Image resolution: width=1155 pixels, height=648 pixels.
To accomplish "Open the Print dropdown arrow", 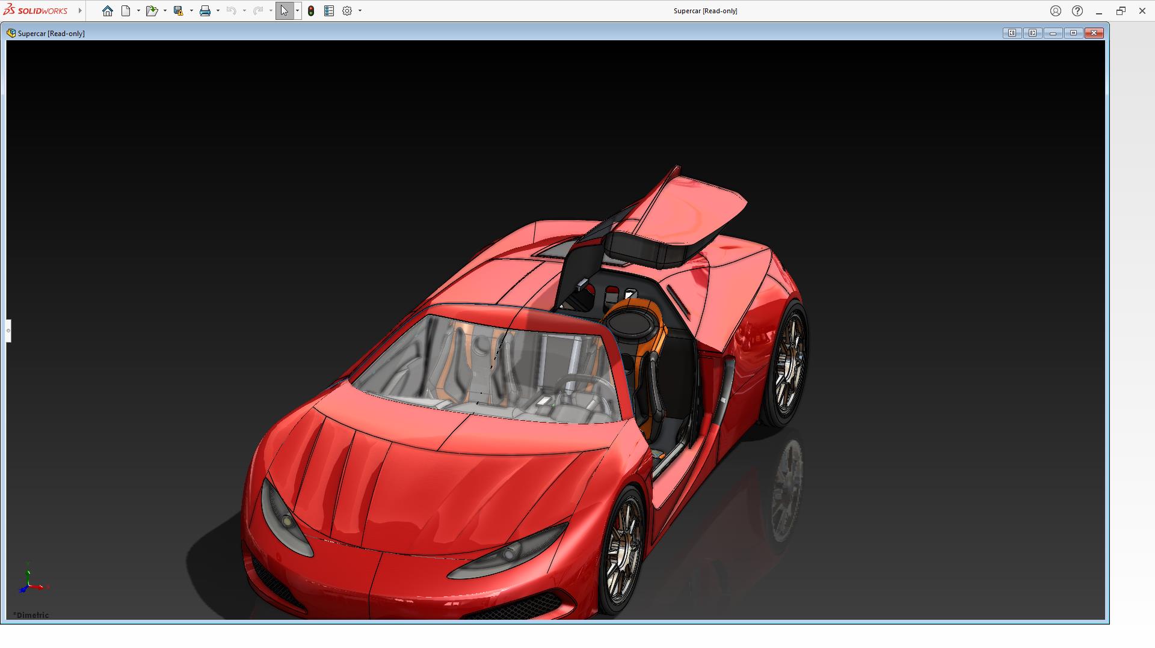I will 218,11.
